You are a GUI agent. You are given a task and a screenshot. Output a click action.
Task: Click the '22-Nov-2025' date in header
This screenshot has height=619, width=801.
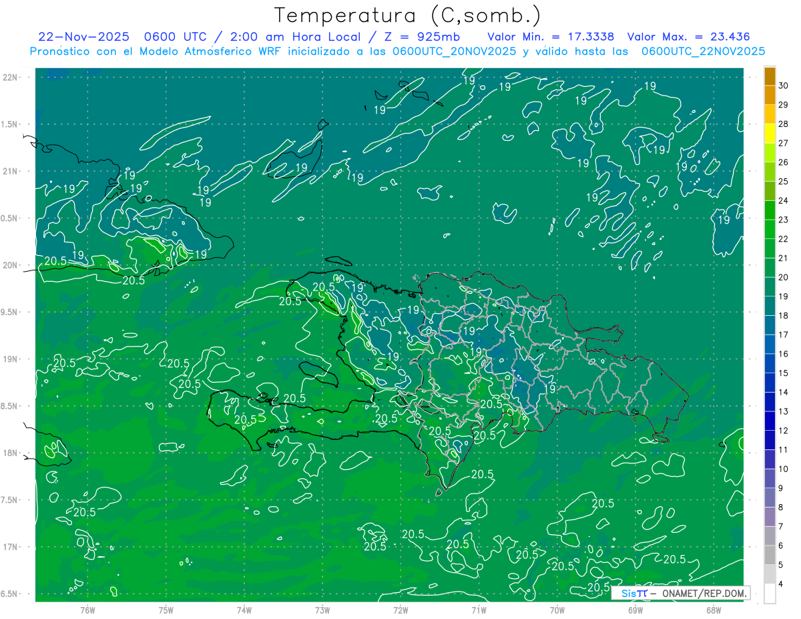point(84,37)
